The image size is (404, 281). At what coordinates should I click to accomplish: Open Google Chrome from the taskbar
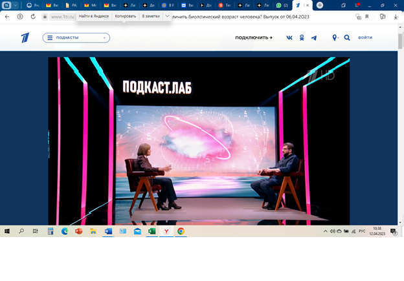(181, 231)
